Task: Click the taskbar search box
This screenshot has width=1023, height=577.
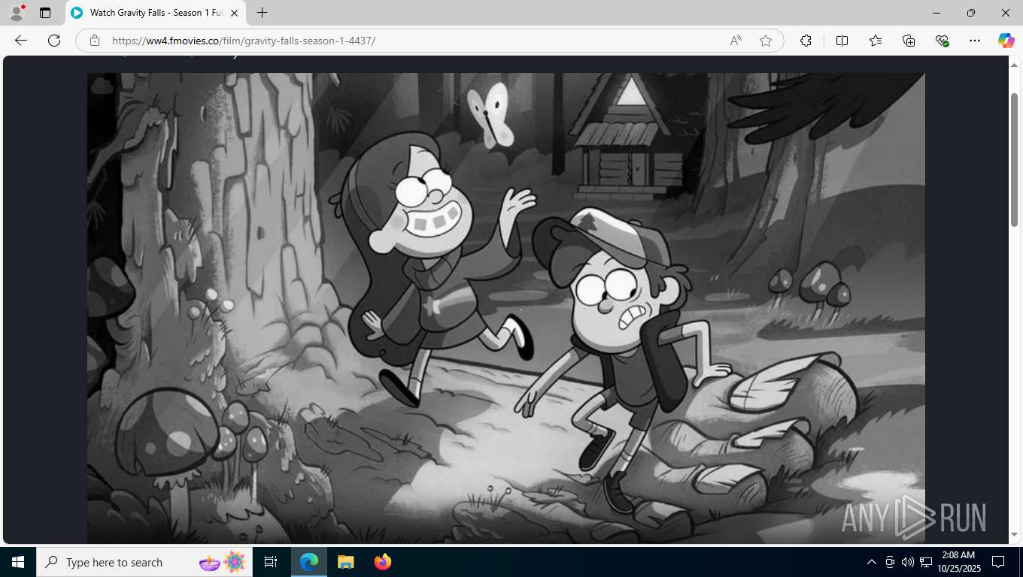Action: [145, 562]
